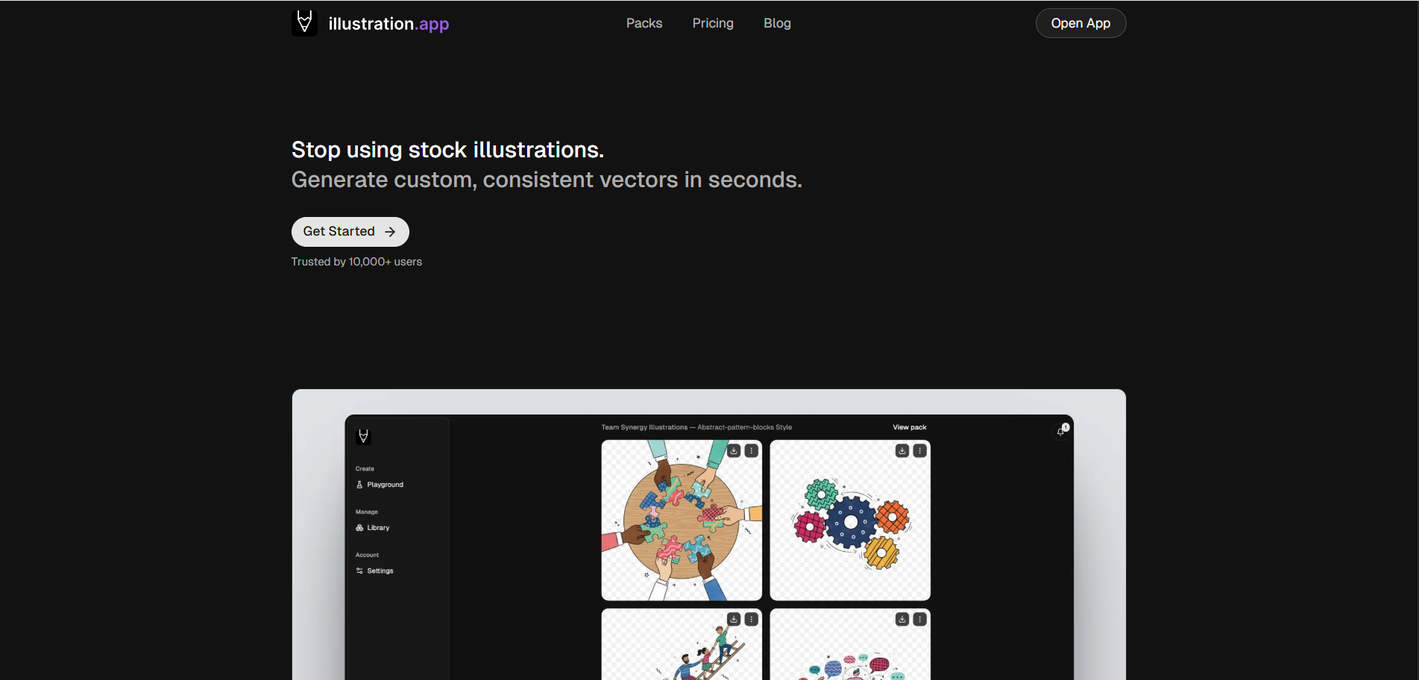Click the notification bell icon

pos(1060,431)
